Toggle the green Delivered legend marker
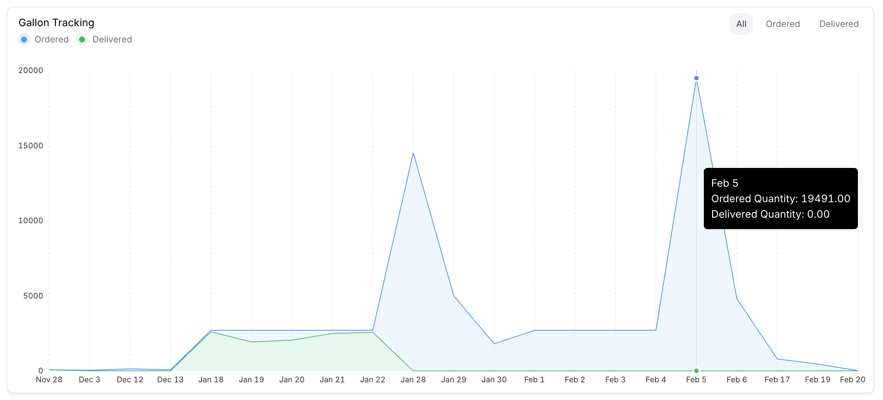 pyautogui.click(x=82, y=39)
